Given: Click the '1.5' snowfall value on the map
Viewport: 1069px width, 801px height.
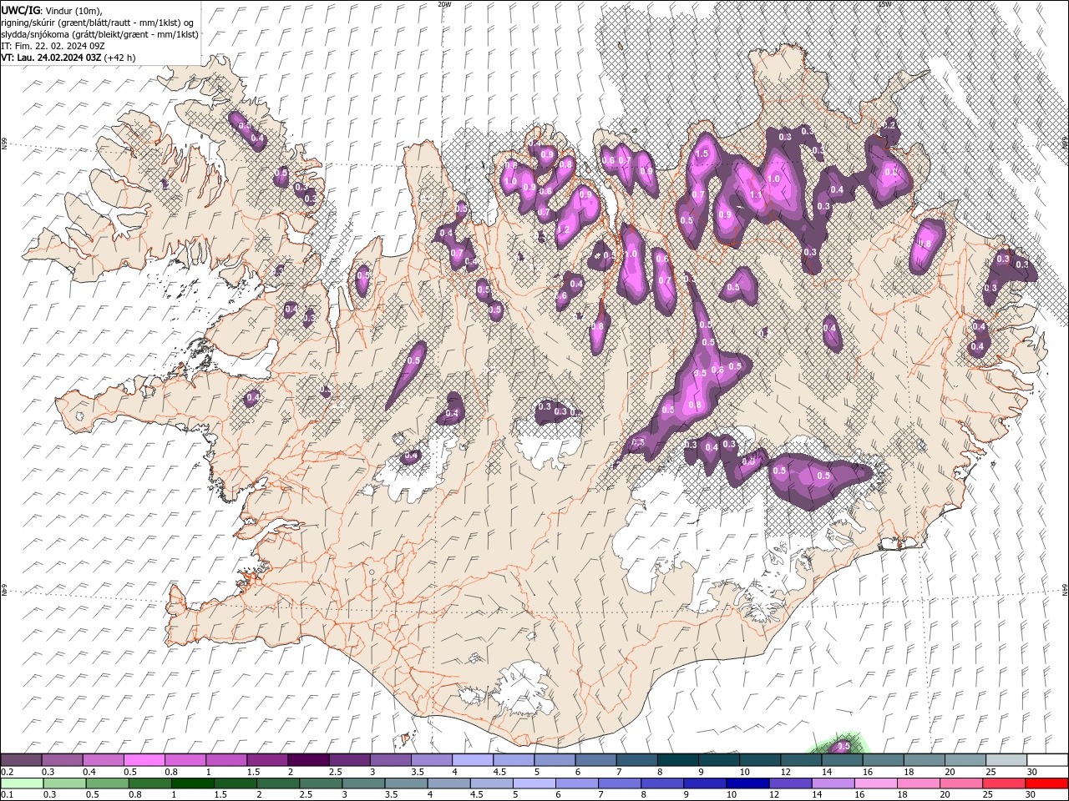Looking at the screenshot, I should point(702,154).
